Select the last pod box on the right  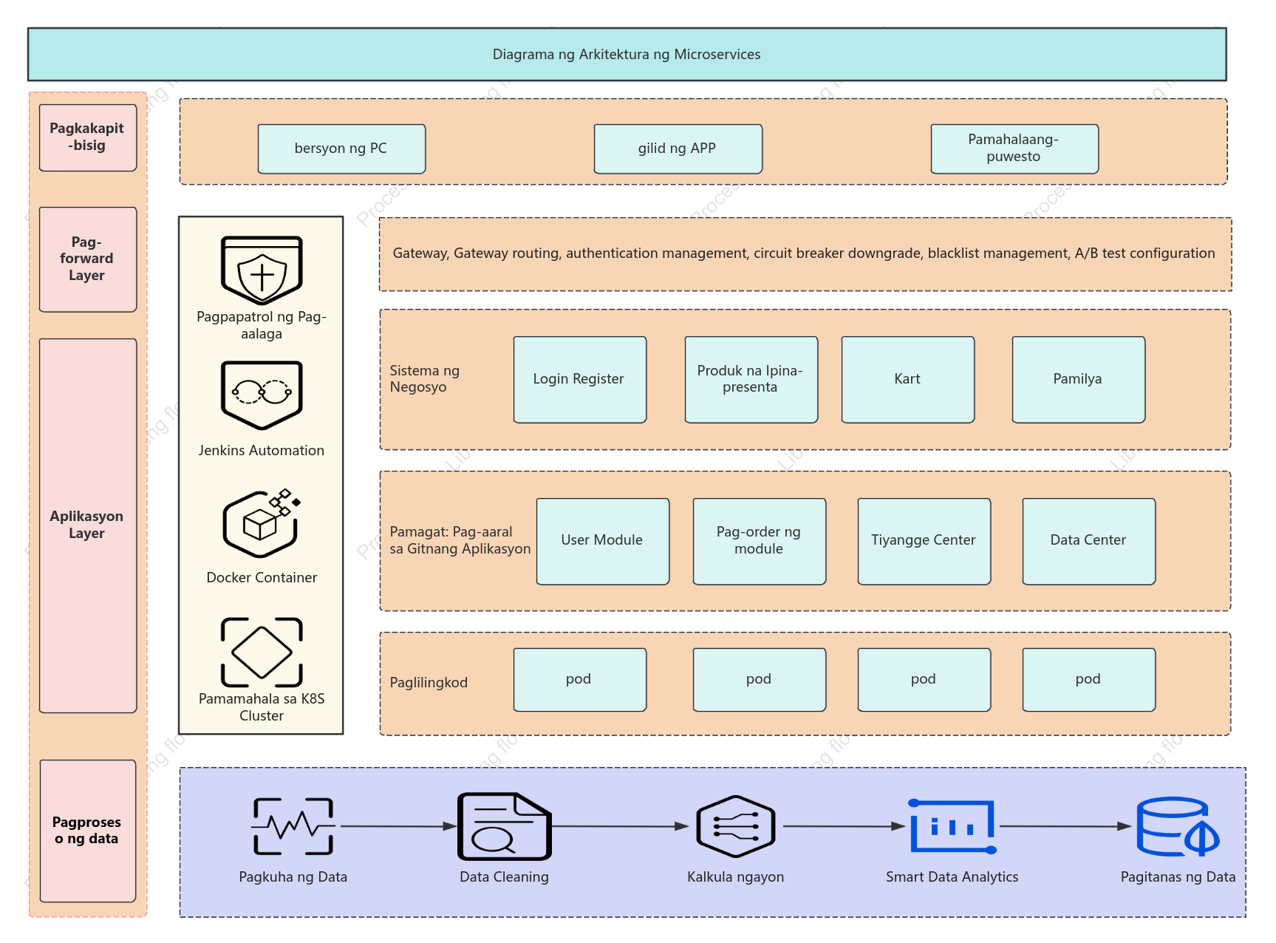pos(1088,680)
